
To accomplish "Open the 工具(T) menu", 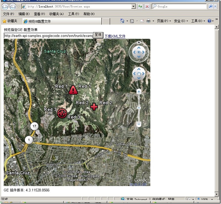I will [x=73, y=14].
